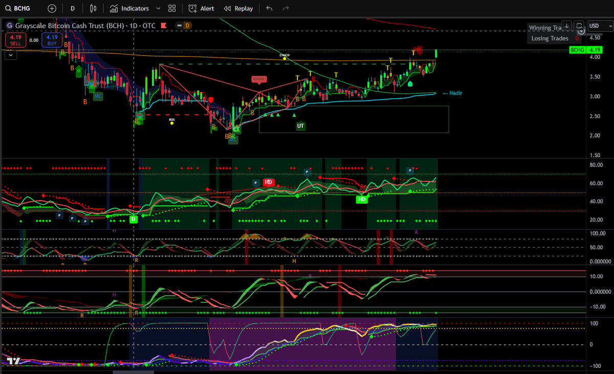Change the D timeframe interval
This screenshot has width=614, height=374.
73,8
